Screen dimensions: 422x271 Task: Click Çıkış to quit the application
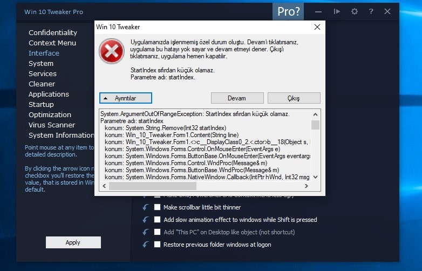click(294, 98)
